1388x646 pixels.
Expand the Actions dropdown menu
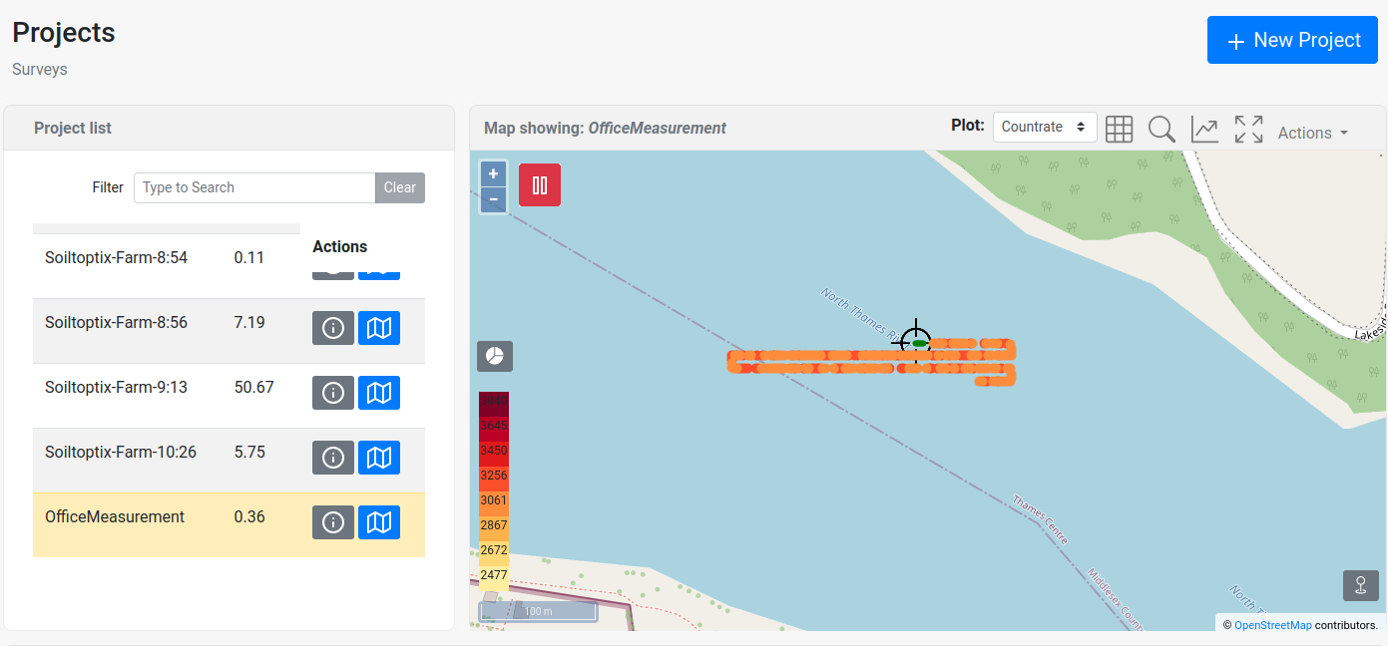click(x=1312, y=133)
